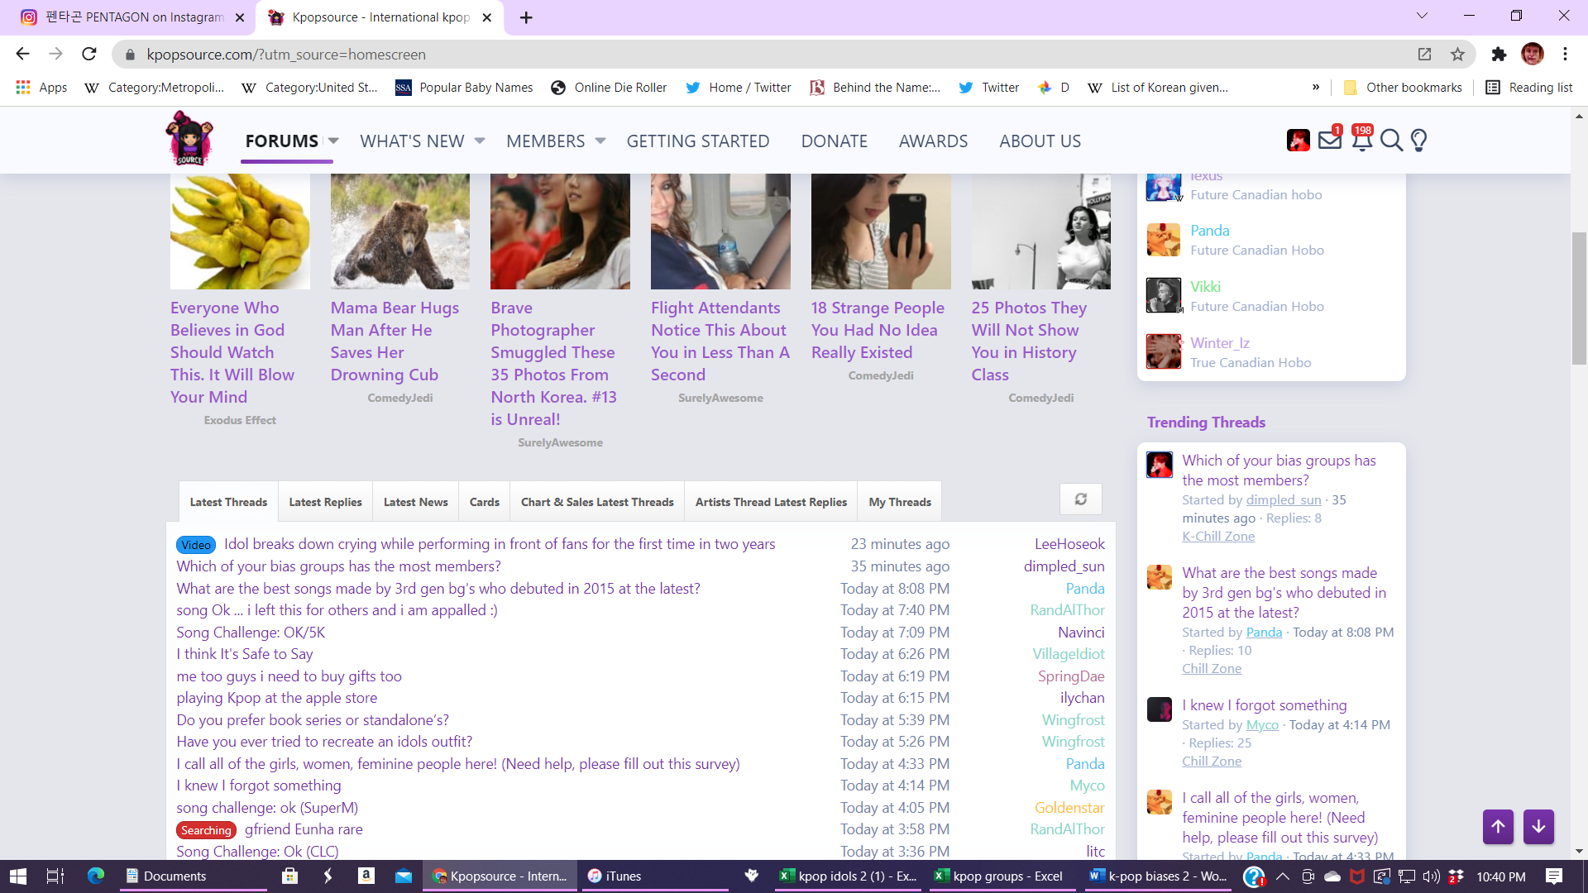Expand the Forums dropdown arrow

(333, 141)
